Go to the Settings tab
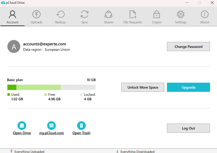 point(181,17)
